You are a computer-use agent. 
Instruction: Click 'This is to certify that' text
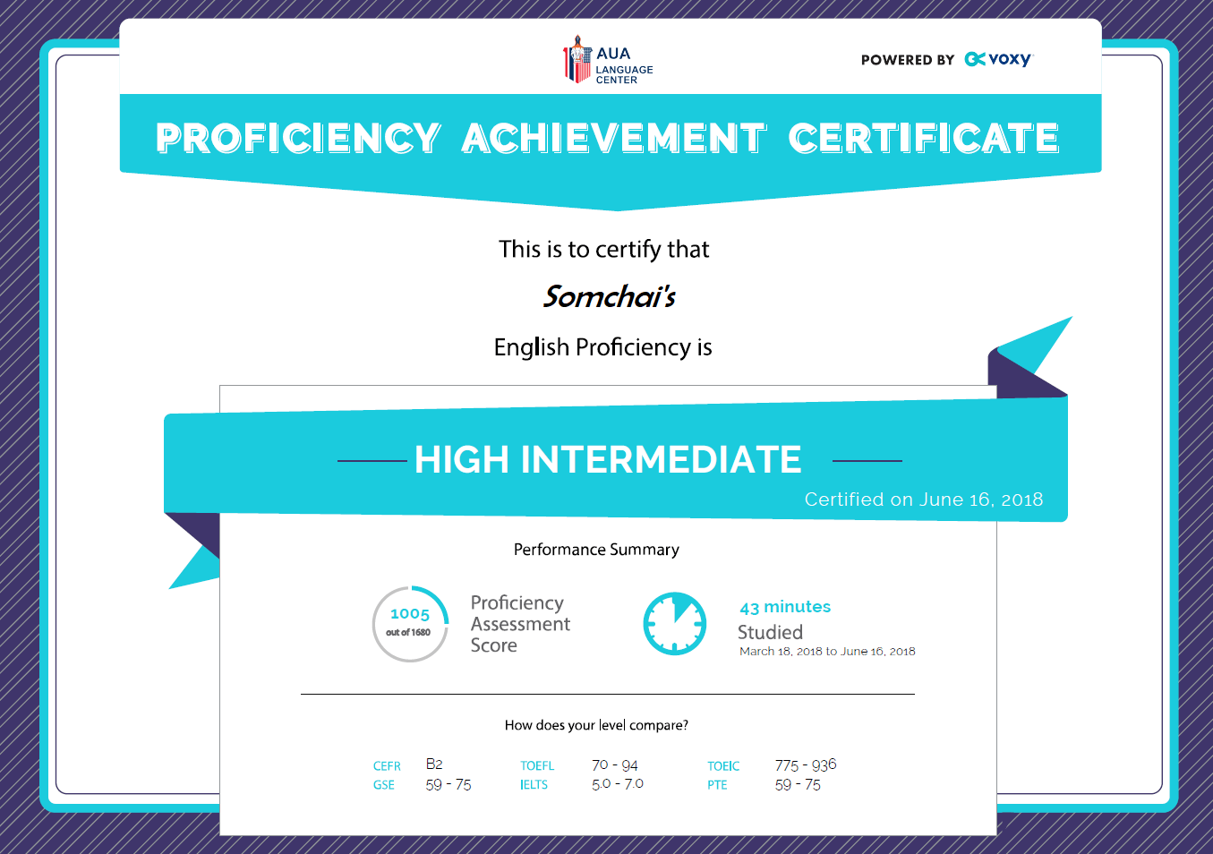(604, 249)
